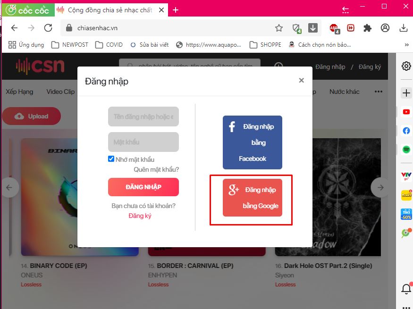Open the NEWPOST bookmark folder
This screenshot has height=309, width=413.
point(70,45)
